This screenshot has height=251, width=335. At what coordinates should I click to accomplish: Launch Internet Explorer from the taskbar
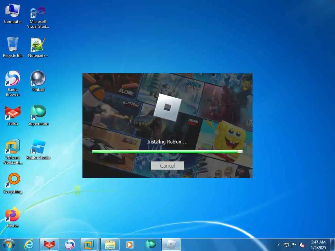(x=29, y=244)
